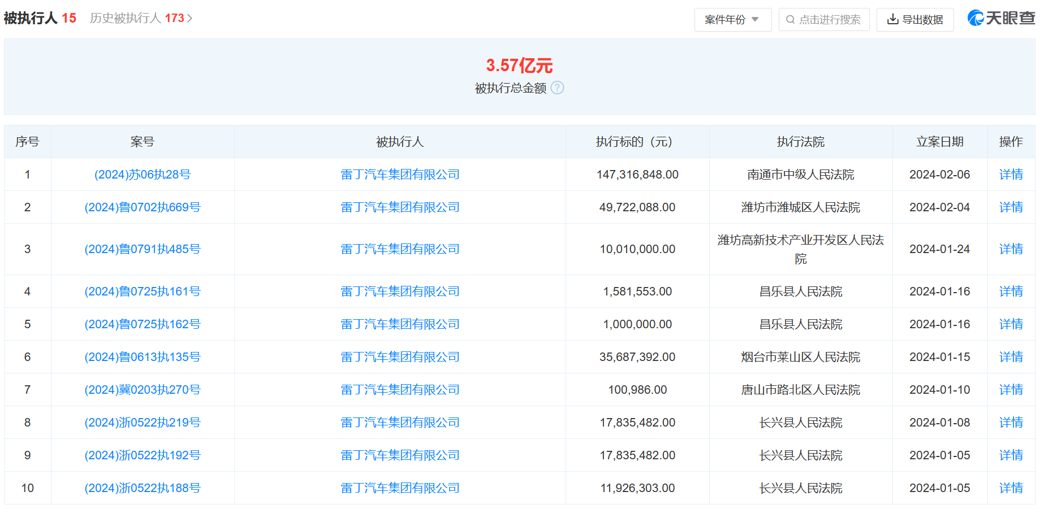Switch to 被执行人 15 tab
The width and height of the screenshot is (1040, 509).
point(40,18)
